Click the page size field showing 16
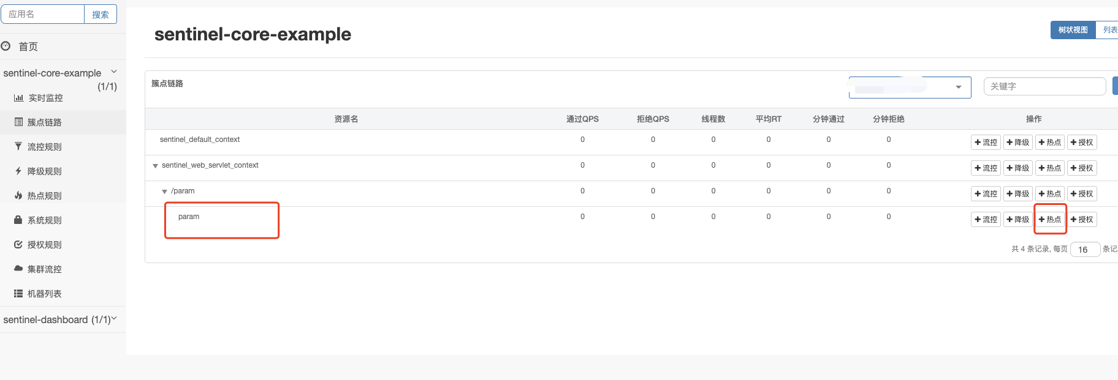Screen dimensions: 1118x380 click(x=1085, y=250)
